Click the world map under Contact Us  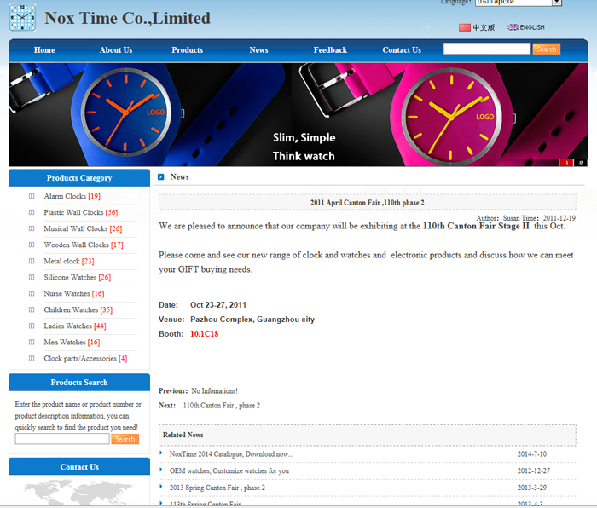tap(79, 492)
